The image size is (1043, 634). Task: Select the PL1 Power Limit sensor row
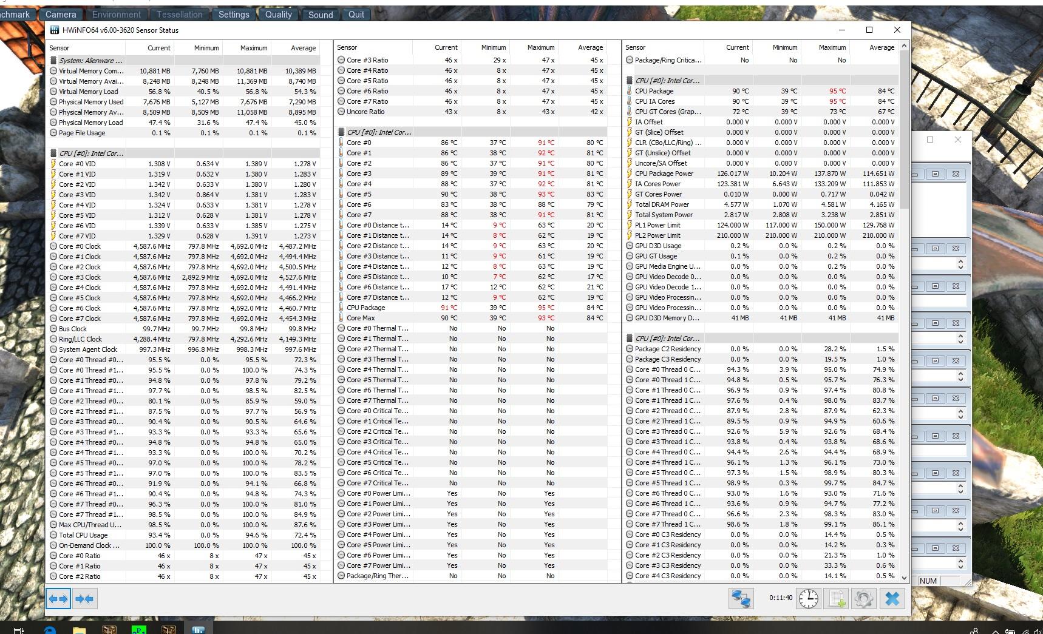click(657, 225)
